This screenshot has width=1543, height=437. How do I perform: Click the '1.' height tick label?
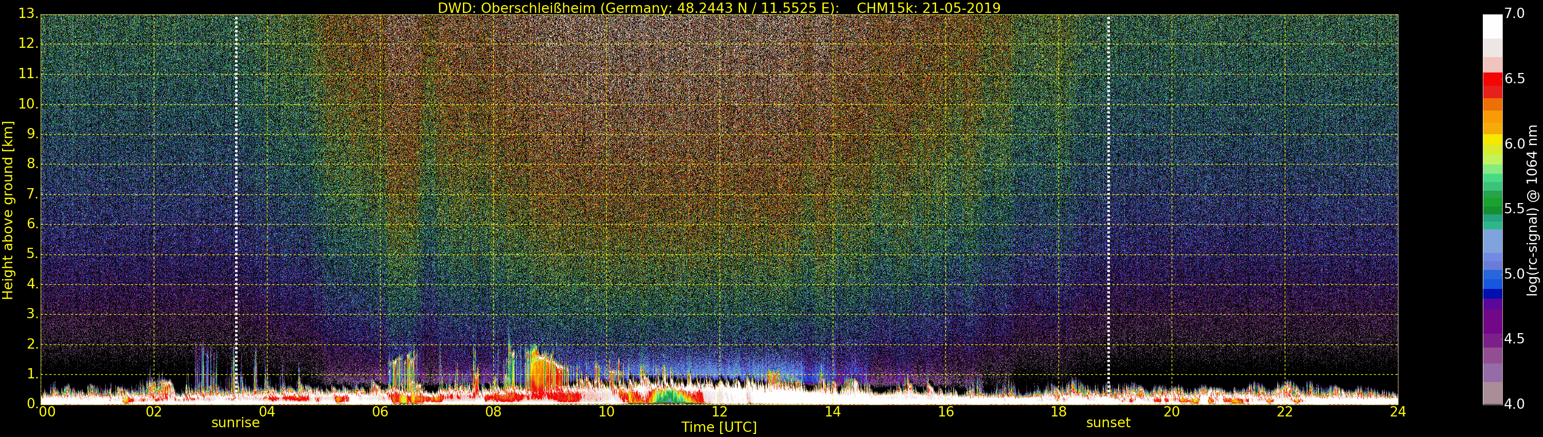(32, 374)
